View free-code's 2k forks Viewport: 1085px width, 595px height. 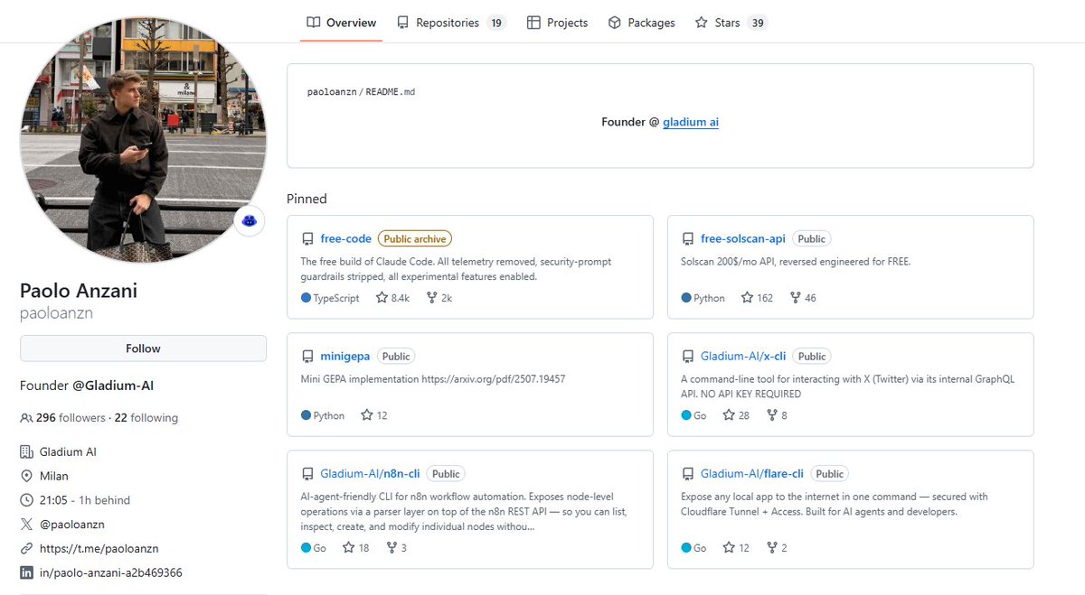point(439,298)
